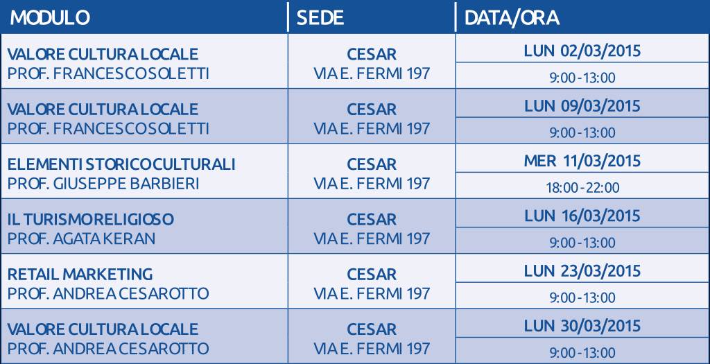Screen dimensions: 710x364
Task: Click the MODULO column header
Action: pyautogui.click(x=50, y=18)
